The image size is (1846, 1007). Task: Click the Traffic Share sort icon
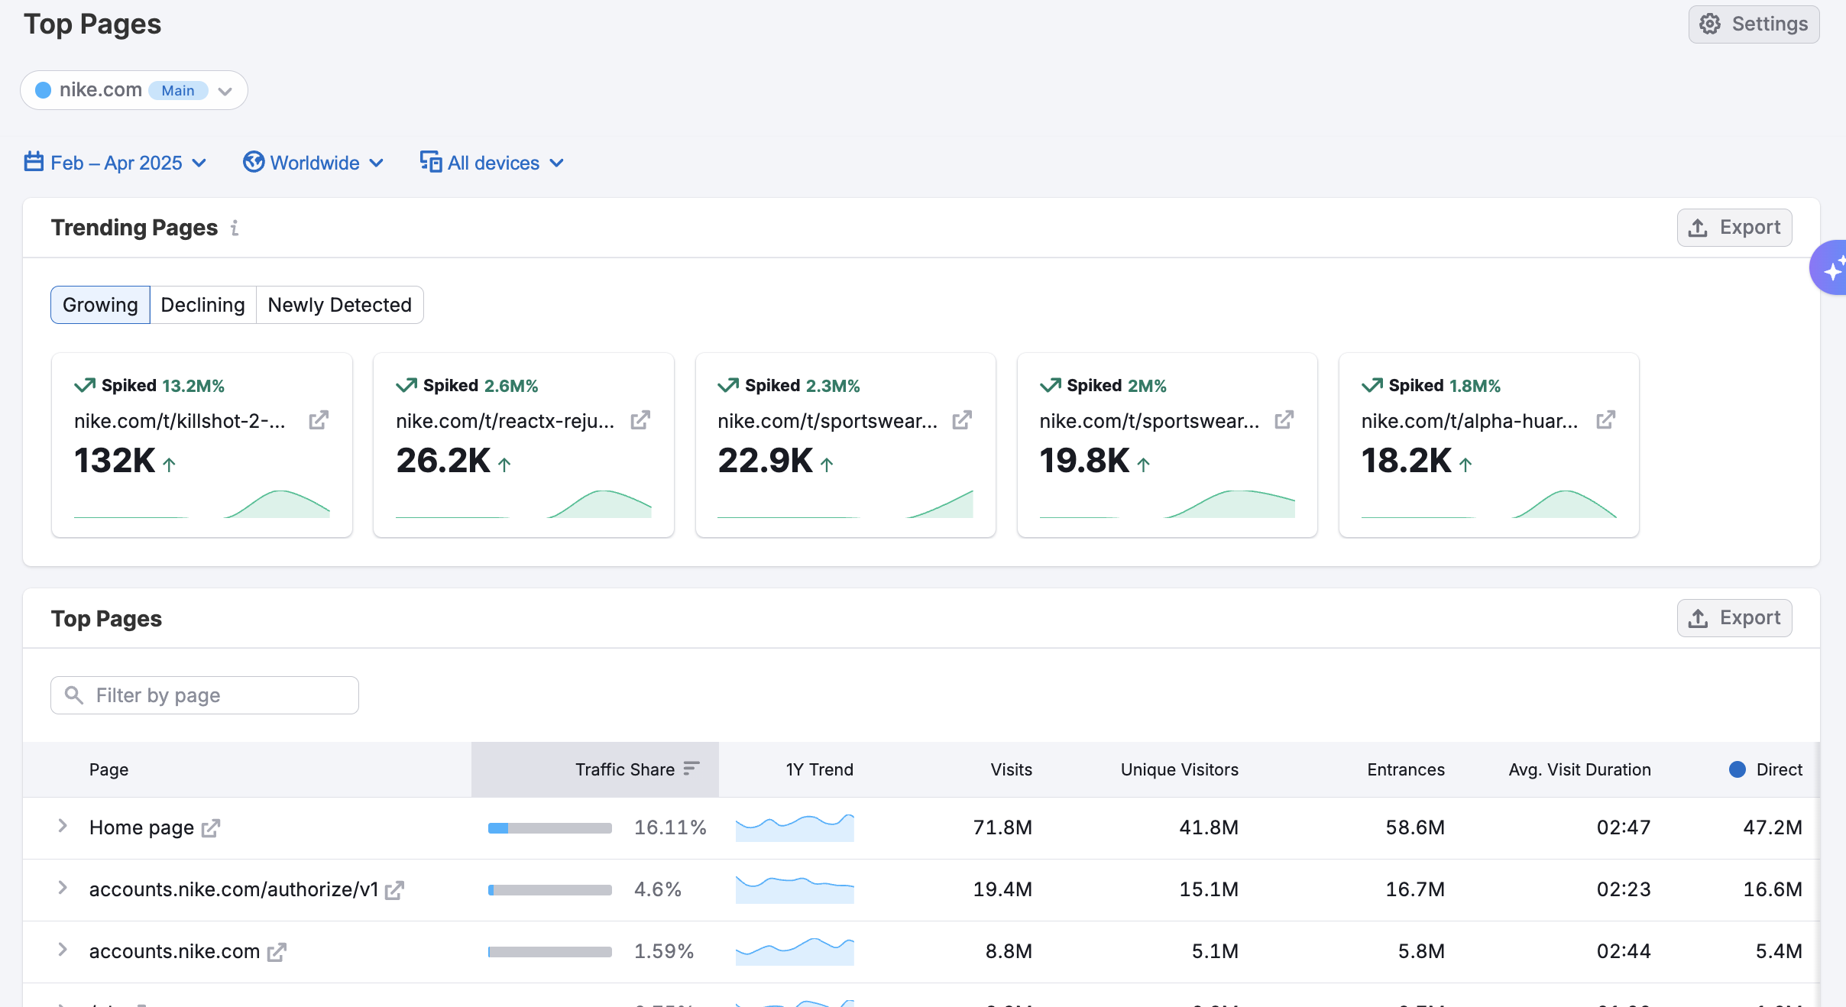coord(691,769)
